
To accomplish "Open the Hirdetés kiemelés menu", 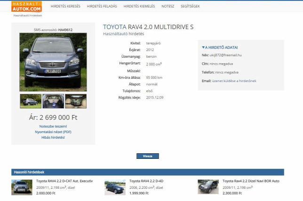I will pyautogui.click(x=139, y=6).
